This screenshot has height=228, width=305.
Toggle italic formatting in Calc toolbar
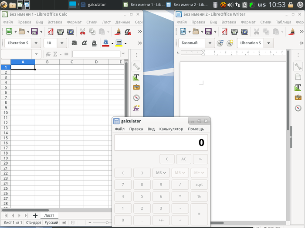pos(84,43)
